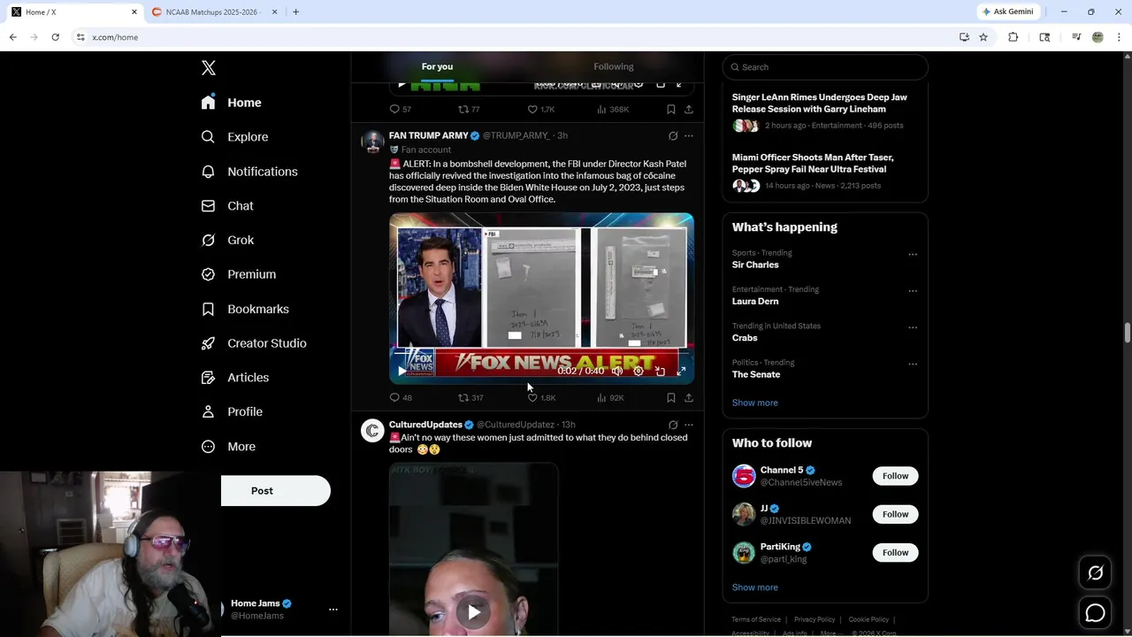Expand Fox News video to fullscreen
The width and height of the screenshot is (1132, 637).
click(x=681, y=372)
